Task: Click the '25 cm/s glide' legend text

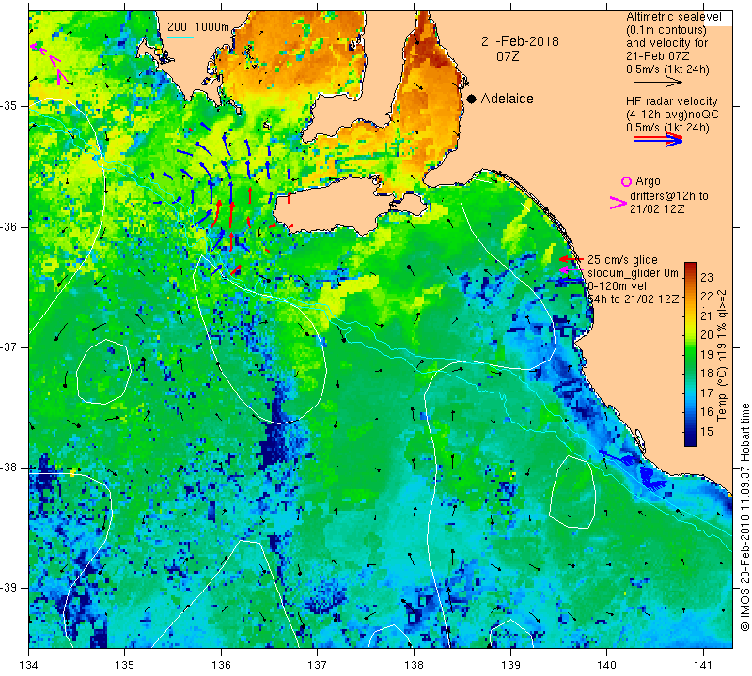Action: point(622,260)
